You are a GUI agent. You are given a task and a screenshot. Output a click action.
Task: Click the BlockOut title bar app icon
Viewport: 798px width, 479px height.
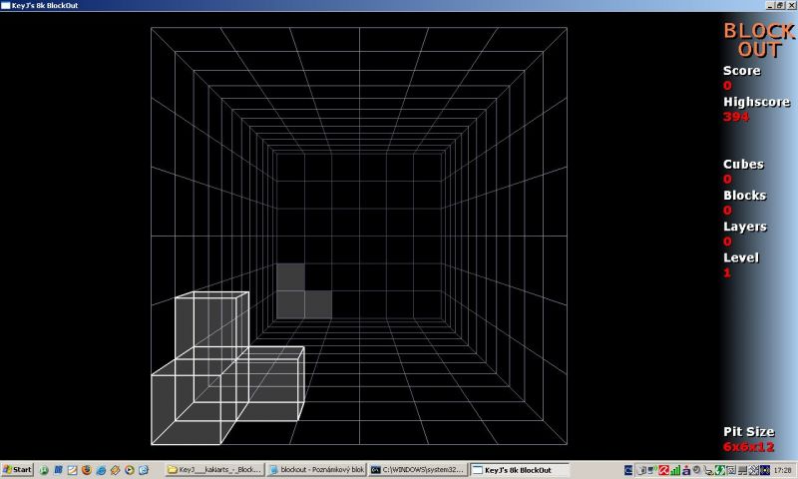(5, 5)
